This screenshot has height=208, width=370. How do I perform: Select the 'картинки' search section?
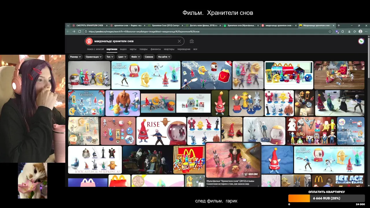pyautogui.click(x=112, y=49)
